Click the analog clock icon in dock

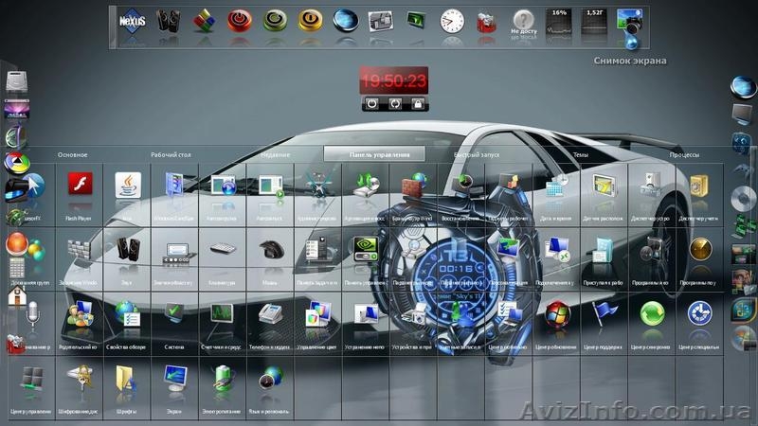pos(452,21)
